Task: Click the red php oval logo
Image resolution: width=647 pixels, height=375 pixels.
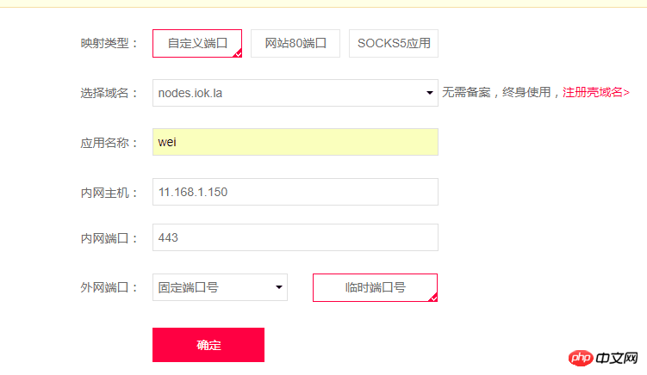Action: (x=581, y=358)
